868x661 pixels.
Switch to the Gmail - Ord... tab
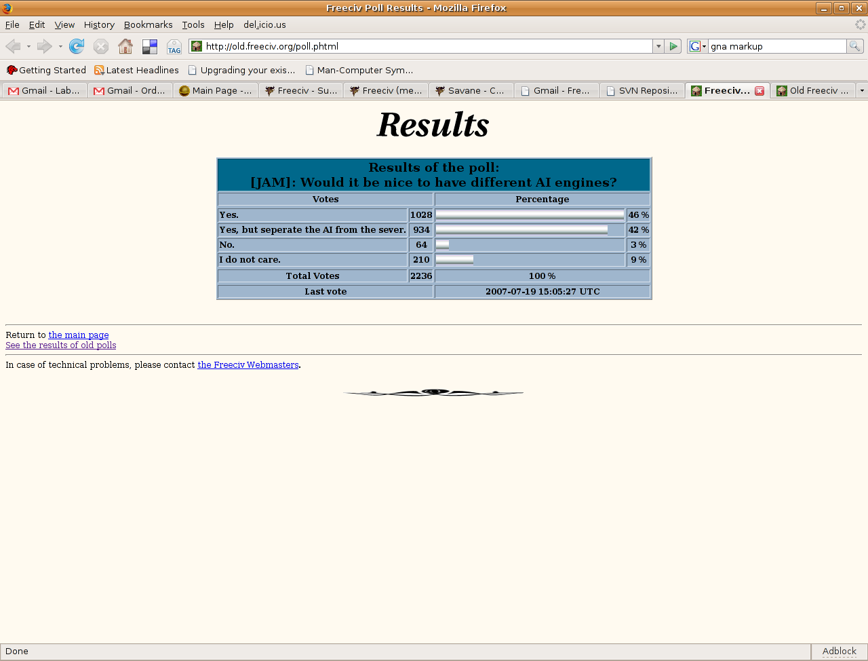pos(130,91)
